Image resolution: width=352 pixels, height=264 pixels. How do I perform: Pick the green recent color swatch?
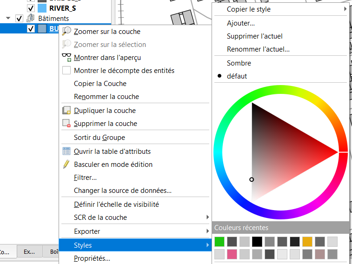(x=219, y=242)
